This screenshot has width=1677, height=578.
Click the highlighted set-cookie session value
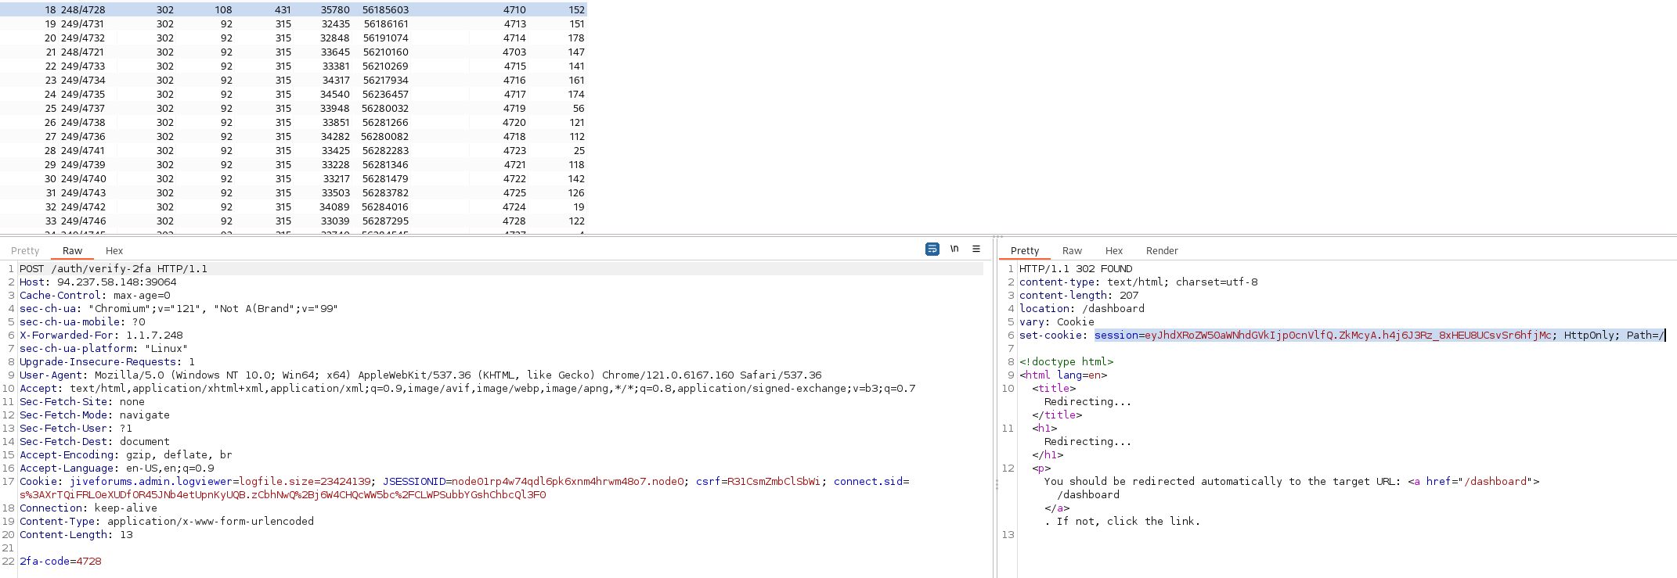pyautogui.click(x=1379, y=335)
